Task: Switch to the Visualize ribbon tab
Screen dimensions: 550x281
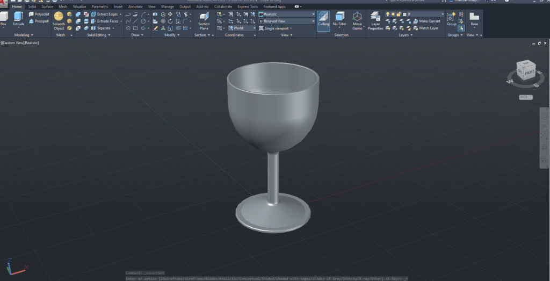Action: (x=79, y=6)
